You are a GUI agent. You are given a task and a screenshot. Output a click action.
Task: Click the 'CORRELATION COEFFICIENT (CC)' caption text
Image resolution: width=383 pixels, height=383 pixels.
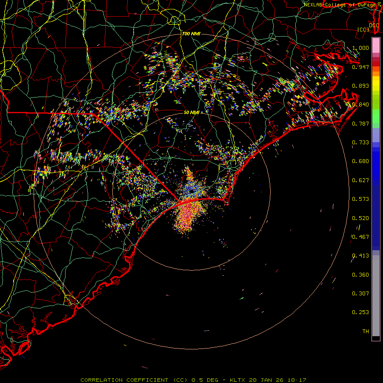click(x=134, y=380)
